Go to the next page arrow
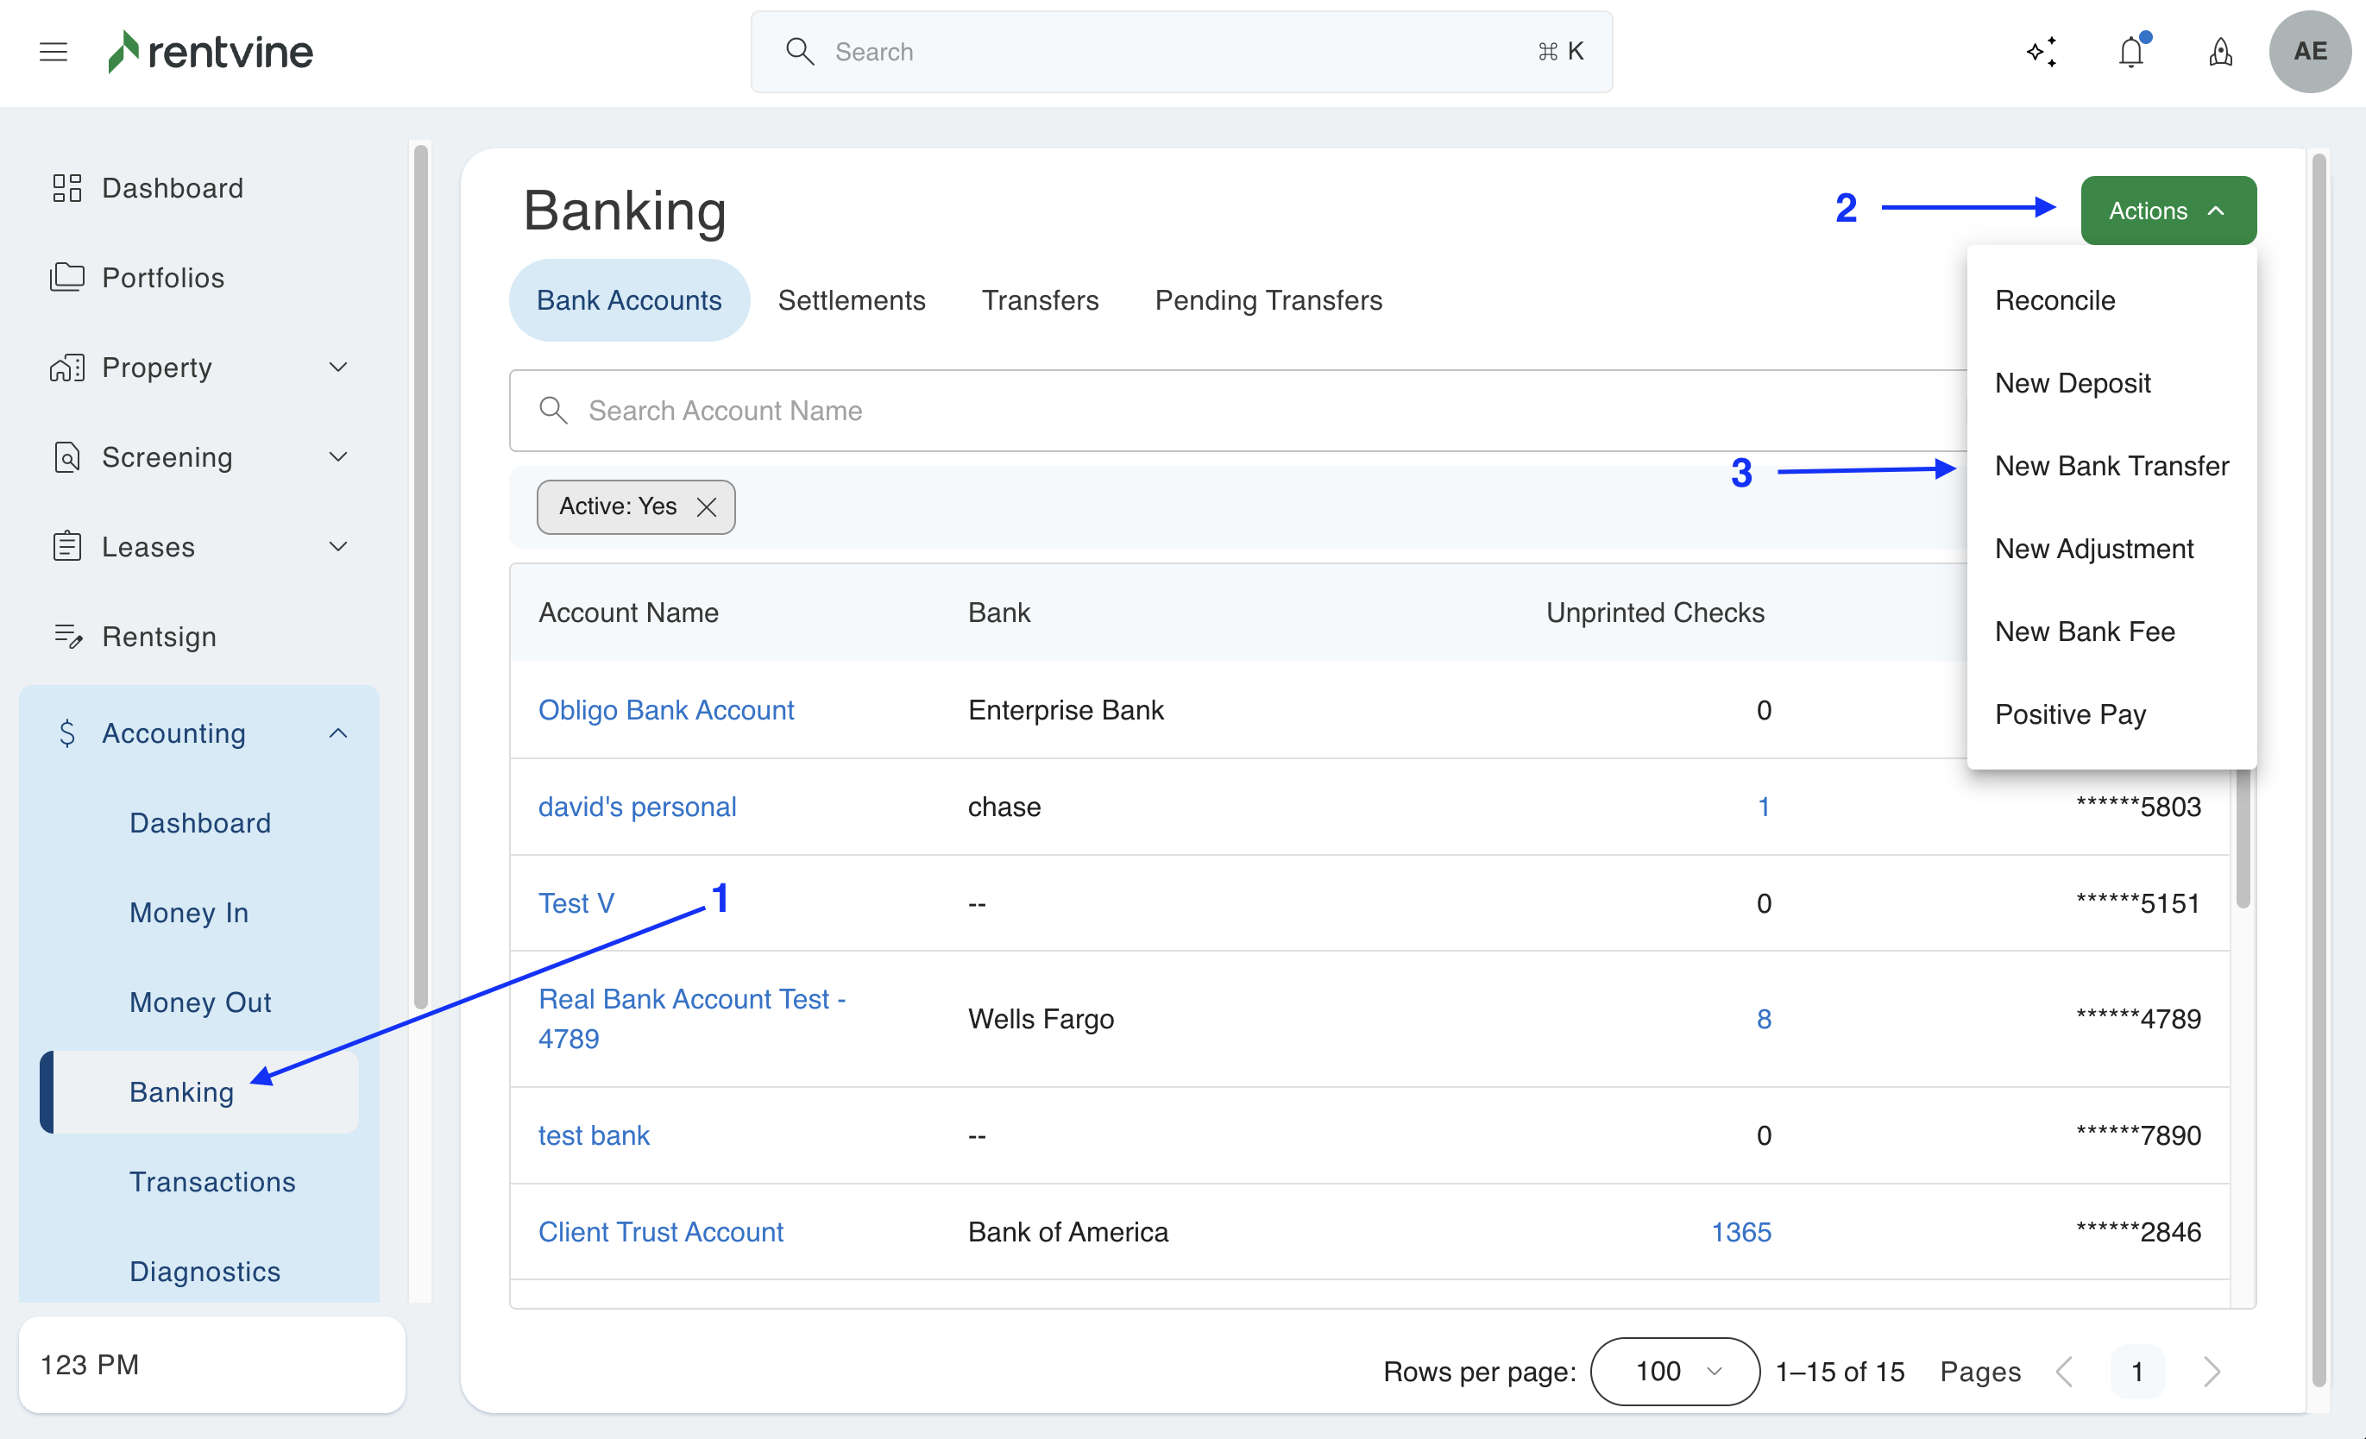The width and height of the screenshot is (2366, 1439). 2211,1371
